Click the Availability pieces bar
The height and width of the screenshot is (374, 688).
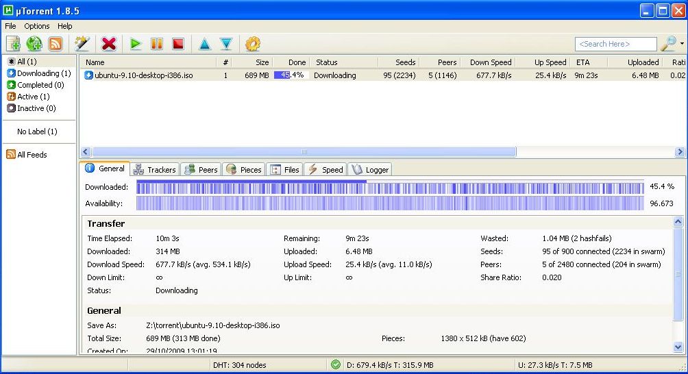pos(390,203)
